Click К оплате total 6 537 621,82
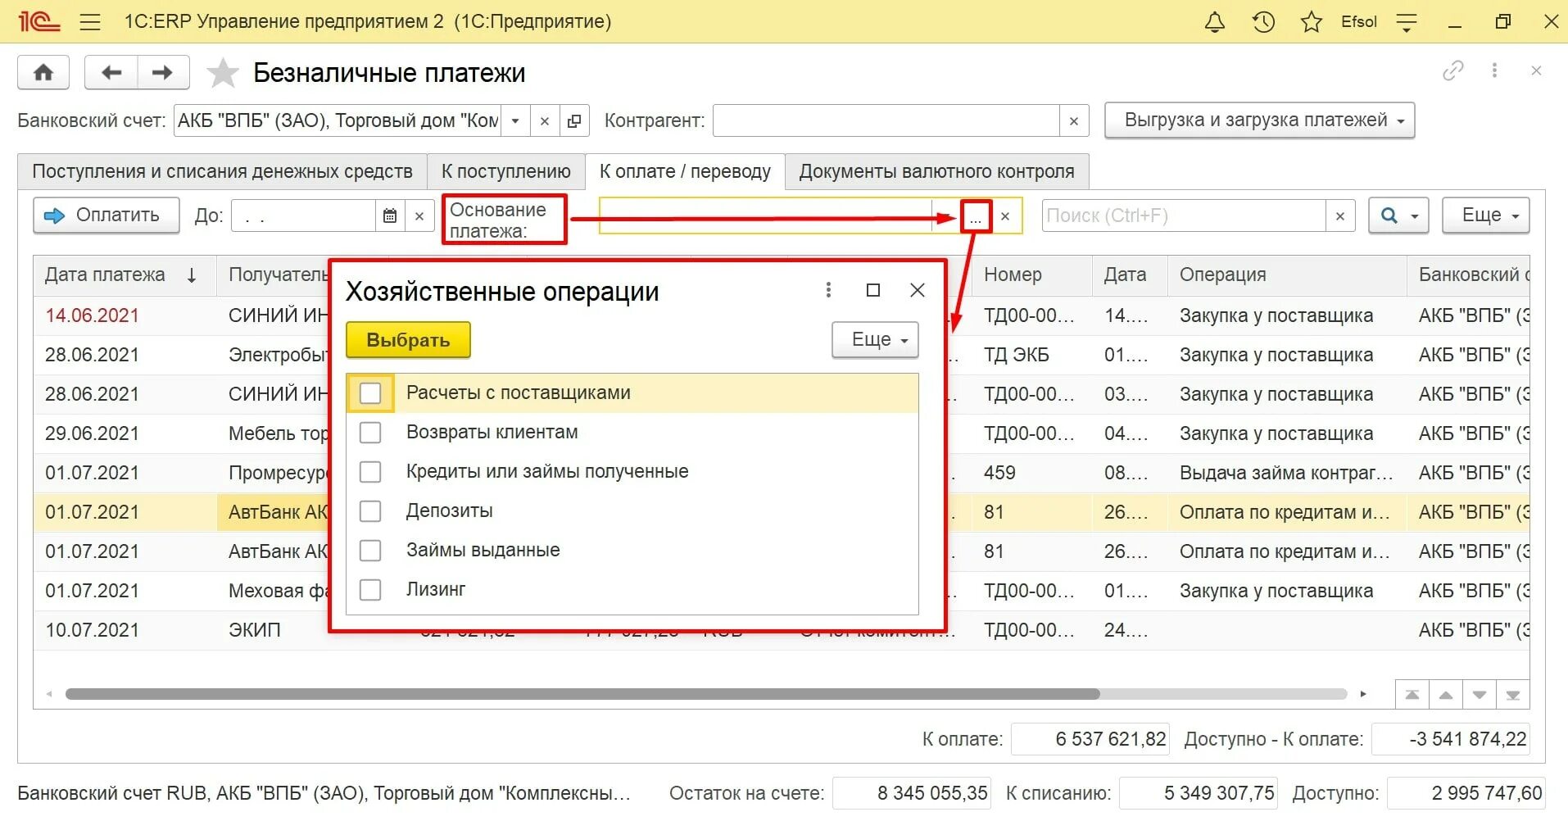 click(x=1090, y=739)
